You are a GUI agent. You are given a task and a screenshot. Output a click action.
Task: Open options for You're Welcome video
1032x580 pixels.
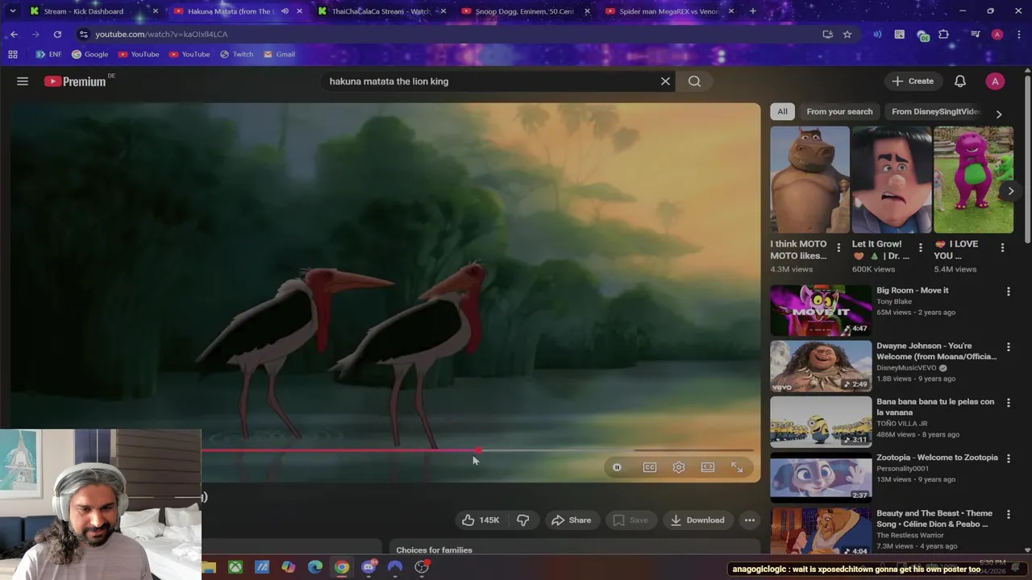[1008, 347]
